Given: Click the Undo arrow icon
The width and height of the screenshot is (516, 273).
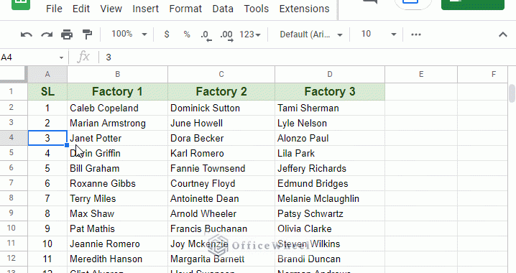Looking at the screenshot, I should click(27, 34).
